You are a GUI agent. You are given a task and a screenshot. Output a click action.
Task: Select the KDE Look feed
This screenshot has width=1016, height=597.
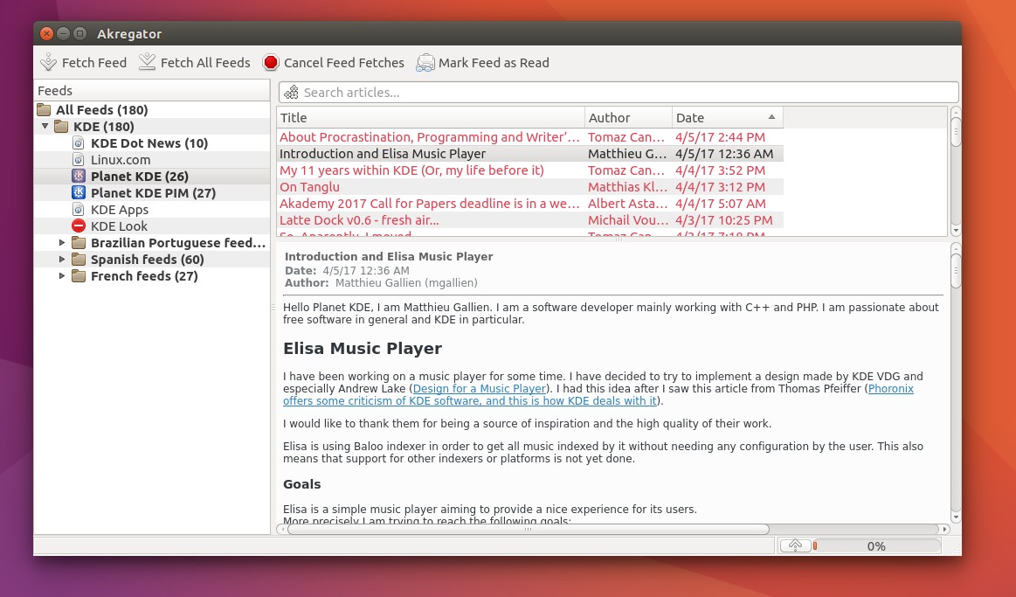119,226
